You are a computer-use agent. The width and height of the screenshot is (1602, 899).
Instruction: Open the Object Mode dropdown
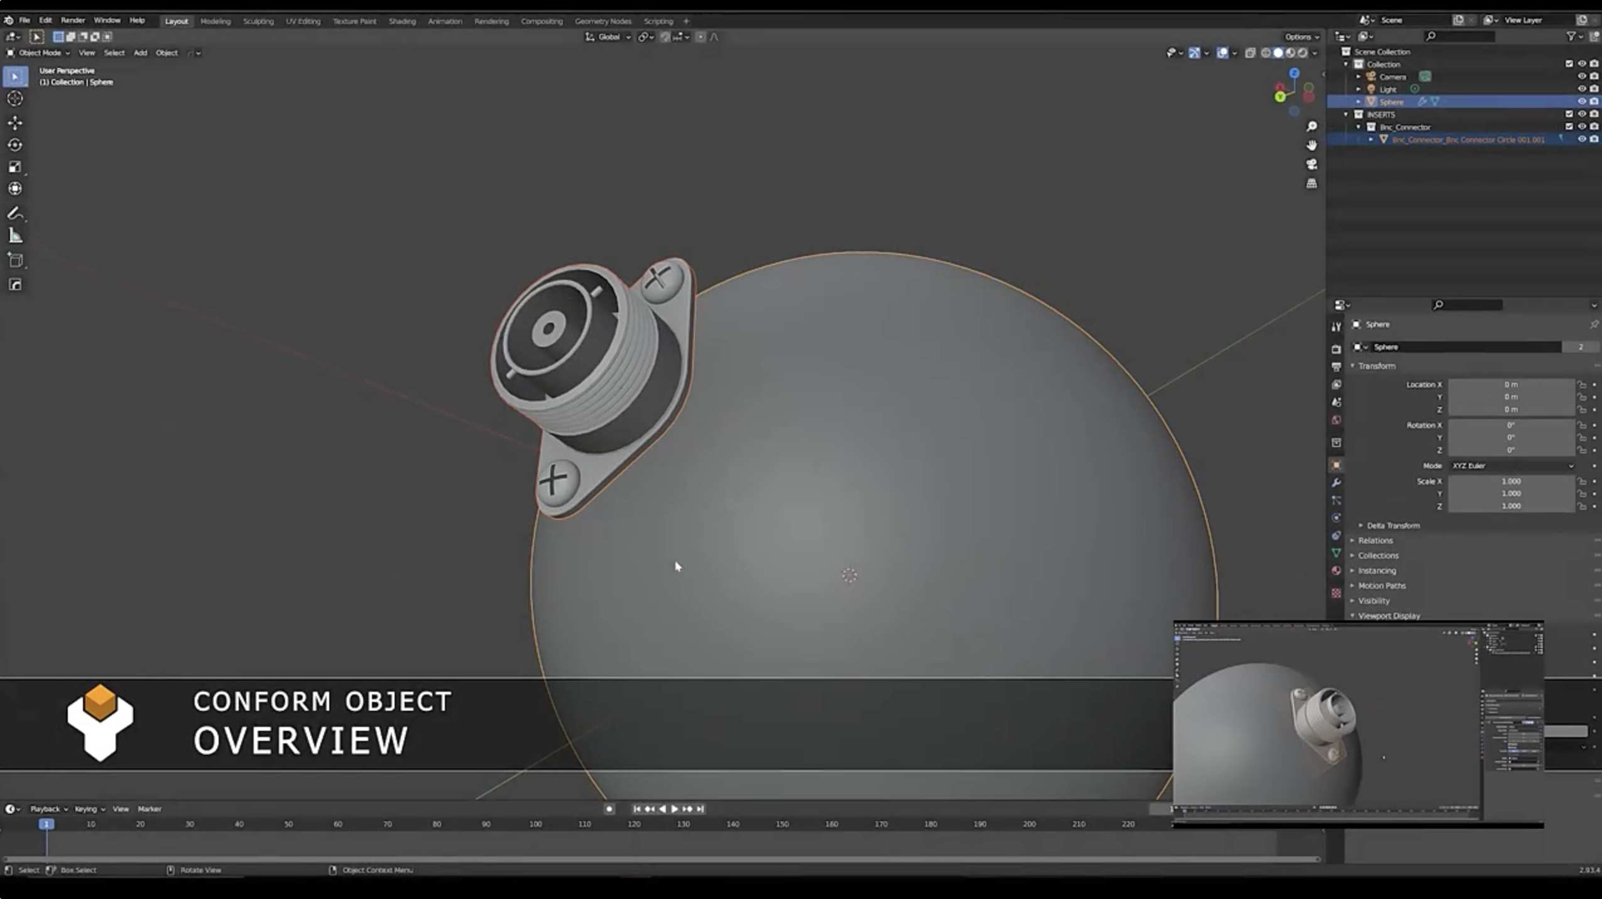pos(39,53)
